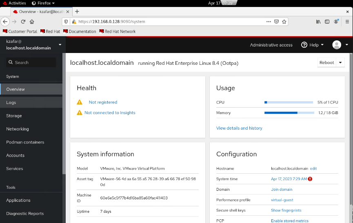353x223 pixels.
Task: Click the Machine ID value 60e6e5c5f77b4d16ba85a60fac411403
Action: (134, 198)
